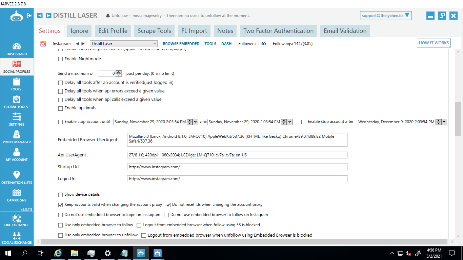463x260 pixels.
Task: Open Two Factor Authentication tab
Action: 278,31
